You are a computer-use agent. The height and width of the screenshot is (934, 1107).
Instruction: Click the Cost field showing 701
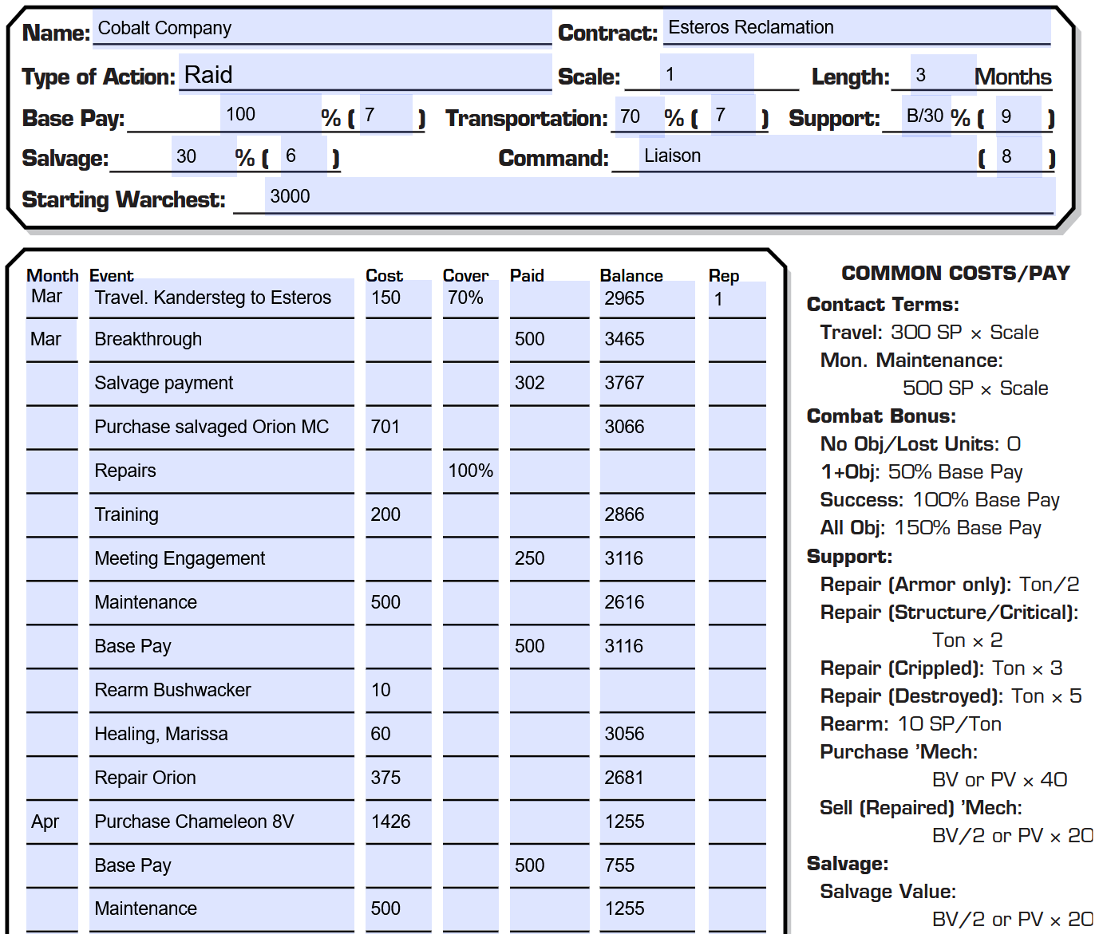point(398,428)
